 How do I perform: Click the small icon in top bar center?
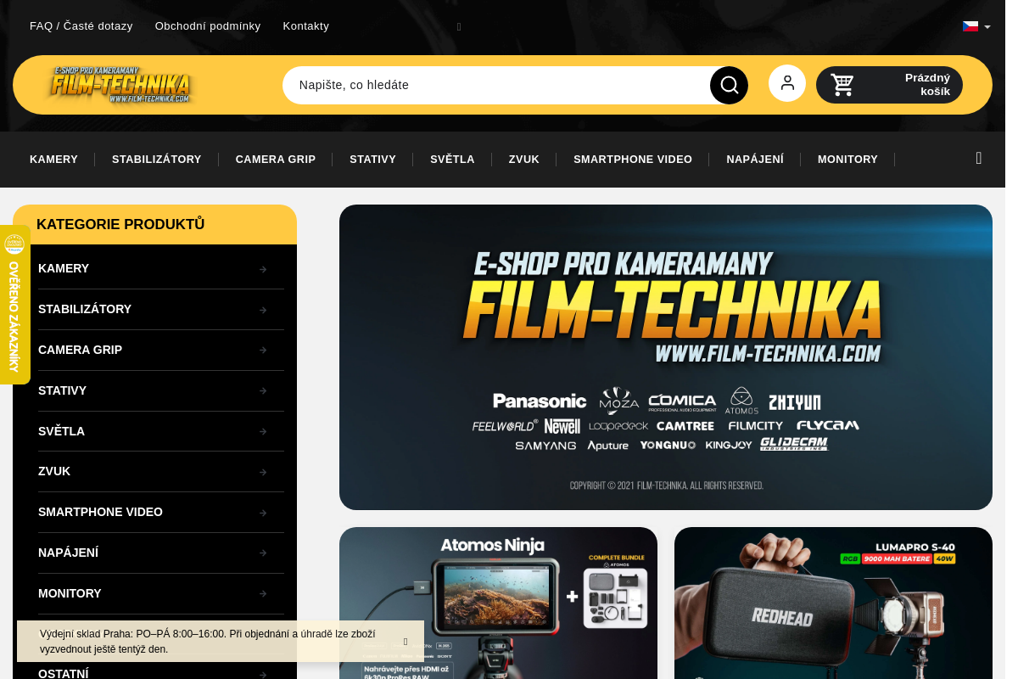coord(459,27)
